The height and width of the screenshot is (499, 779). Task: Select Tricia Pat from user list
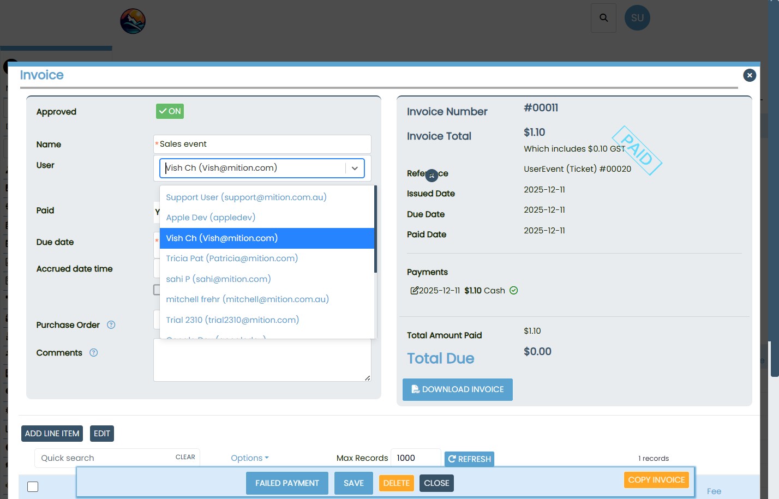pyautogui.click(x=232, y=258)
